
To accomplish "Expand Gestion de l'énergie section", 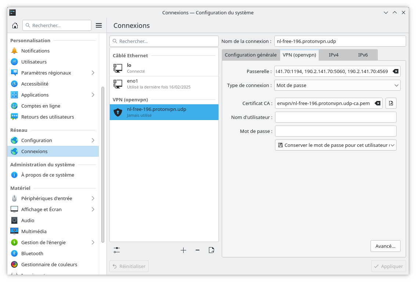I will pos(93,242).
